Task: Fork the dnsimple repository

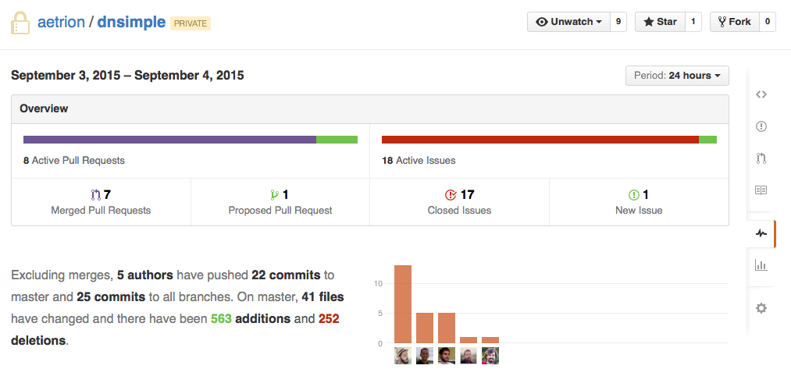Action: 733,22
